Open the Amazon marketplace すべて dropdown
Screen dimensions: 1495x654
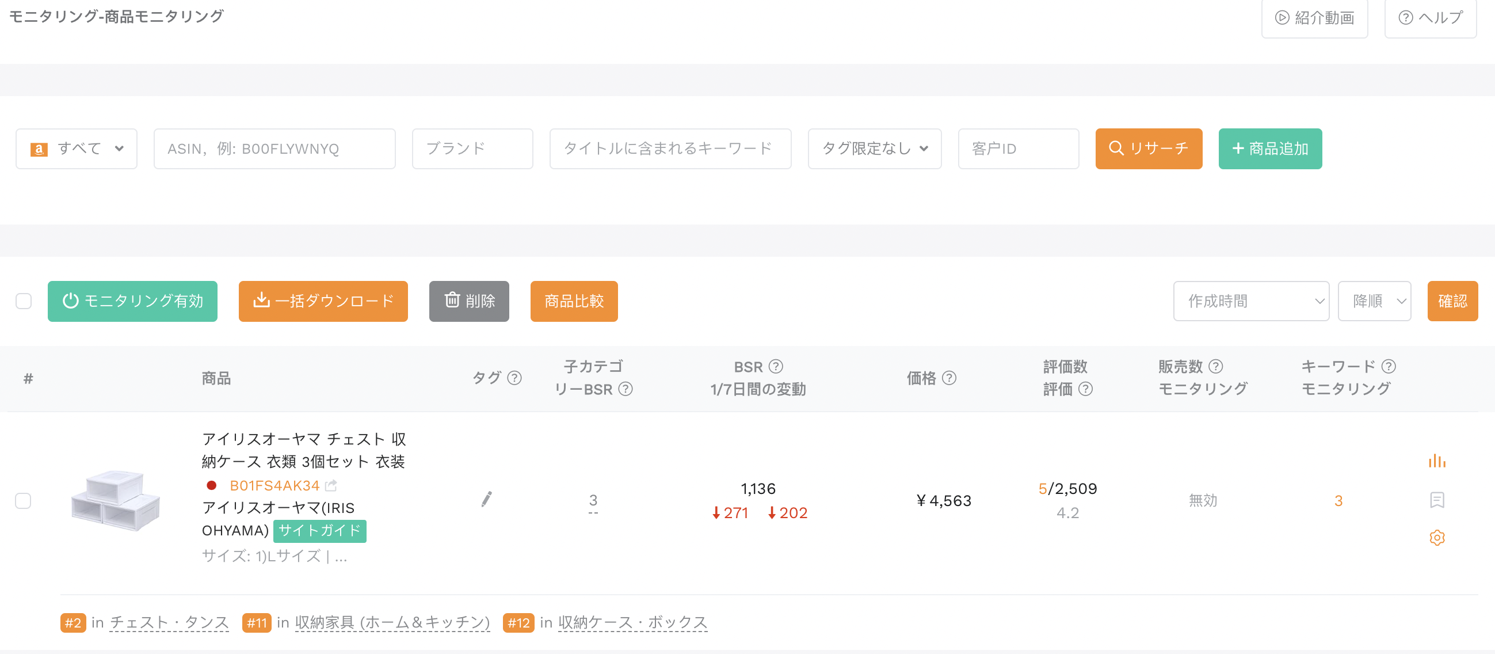coord(77,149)
